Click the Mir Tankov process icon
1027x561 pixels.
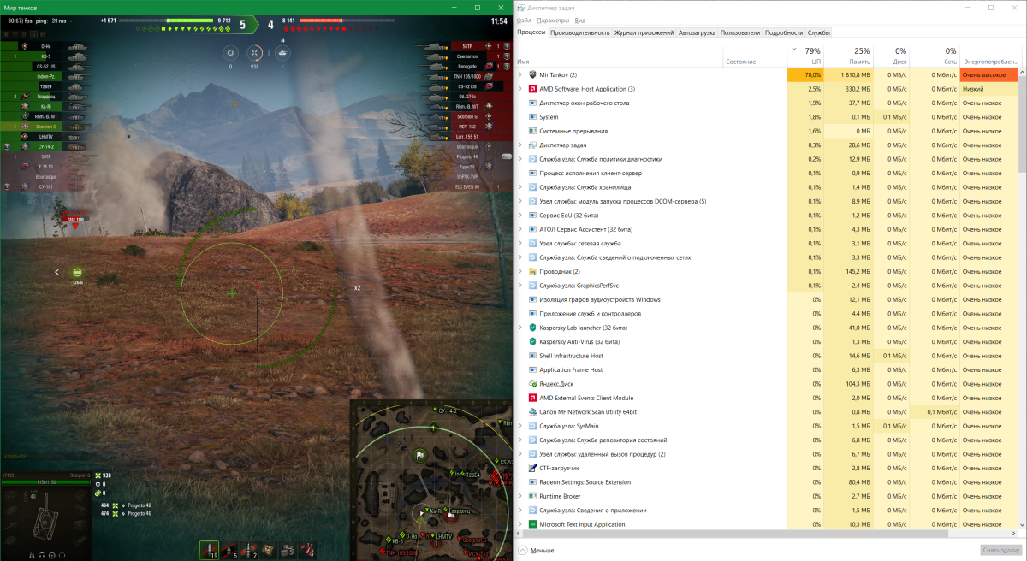point(532,74)
